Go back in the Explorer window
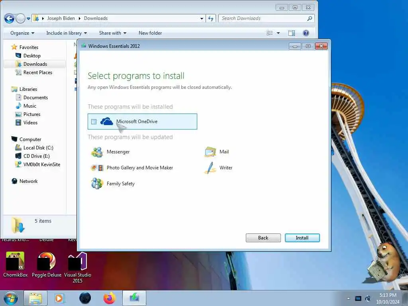Screen dimensions: 408x306 point(9,18)
